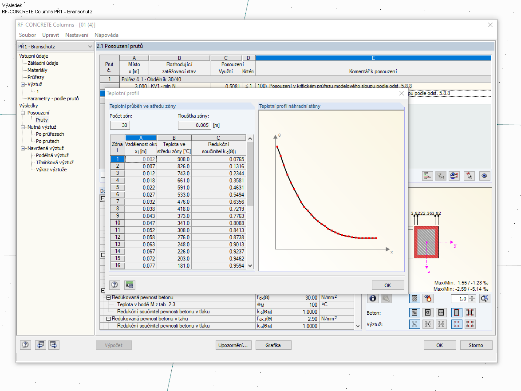Click the eye view mode icon

point(484,176)
